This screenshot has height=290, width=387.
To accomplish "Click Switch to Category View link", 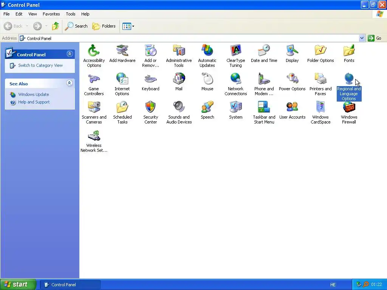I will [x=40, y=65].
